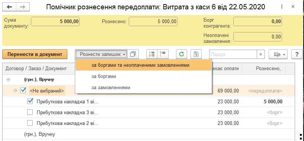Click <борг> in Прибуткова накладна 2 row

click(275, 123)
